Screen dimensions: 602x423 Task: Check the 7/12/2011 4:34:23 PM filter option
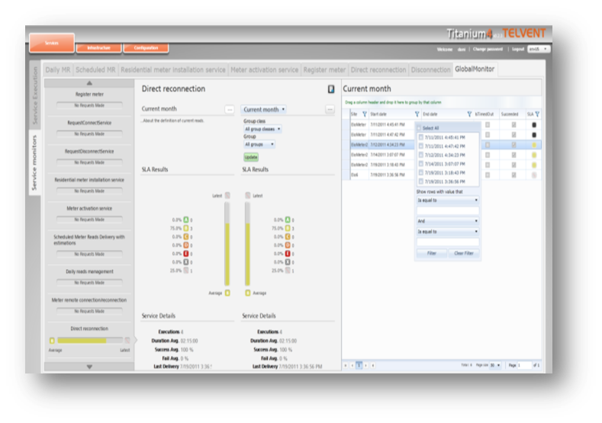coord(420,155)
